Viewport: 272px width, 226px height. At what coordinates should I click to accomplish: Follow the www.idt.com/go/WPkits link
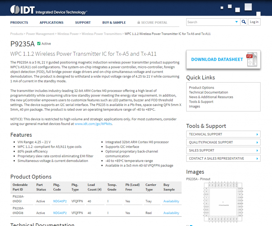[x=93, y=124]
